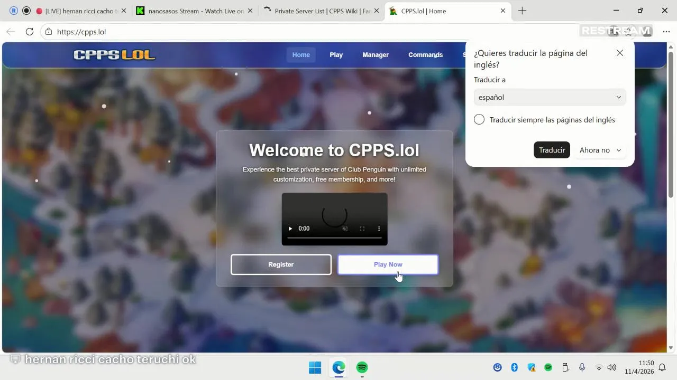Viewport: 677px width, 380px height.
Task: Open Bluetooth tray icon
Action: (x=514, y=367)
